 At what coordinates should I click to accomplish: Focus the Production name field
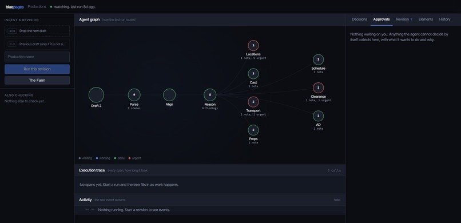pos(37,57)
